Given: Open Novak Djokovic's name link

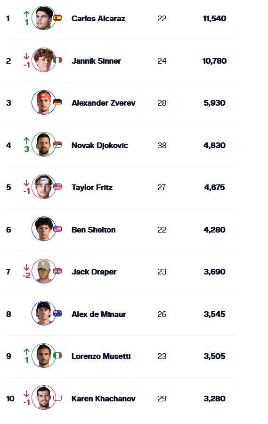Looking at the screenshot, I should (100, 145).
